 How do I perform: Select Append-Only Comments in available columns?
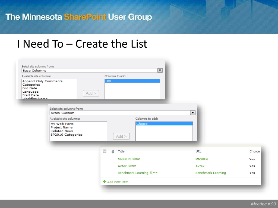(x=42, y=81)
